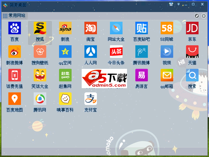Image resolution: width=209 pixels, height=157 pixels.
Task: Click the 今日头条 text label
Action: coord(116,63)
